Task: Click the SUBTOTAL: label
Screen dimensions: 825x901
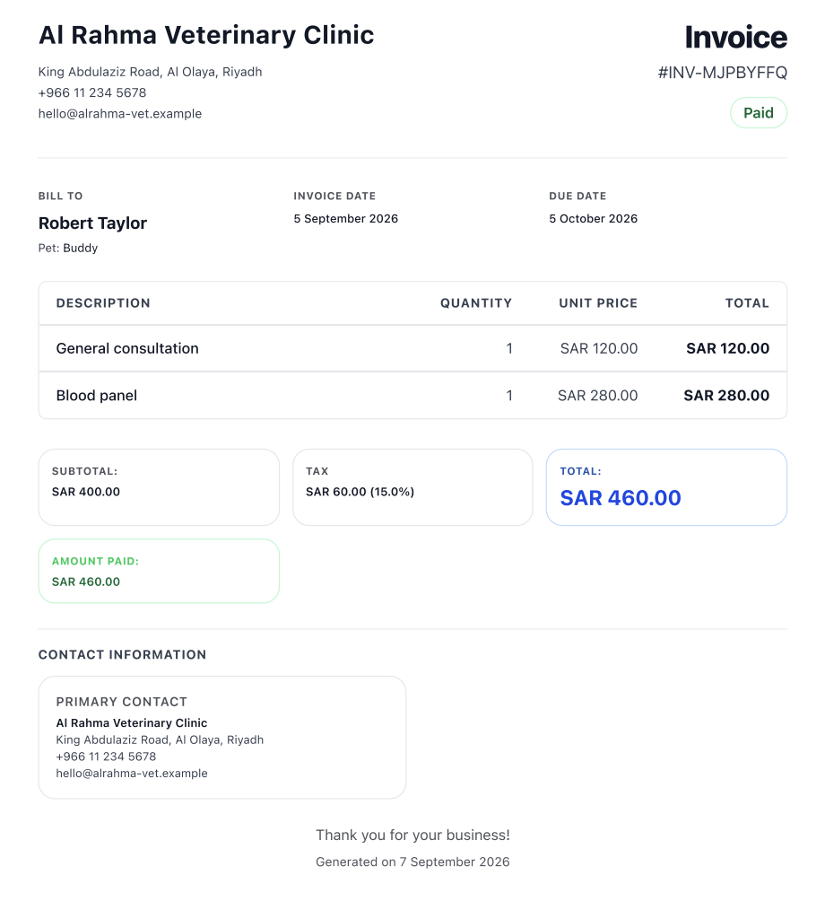Action: pos(85,471)
